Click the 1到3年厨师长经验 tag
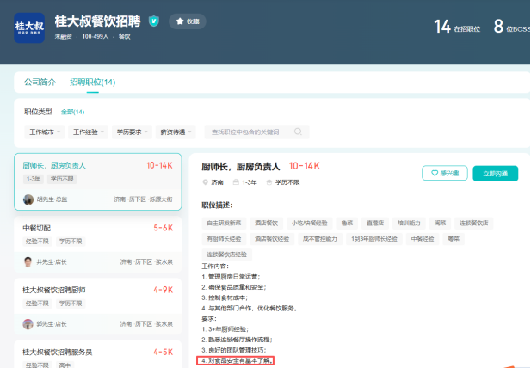 pos(374,239)
